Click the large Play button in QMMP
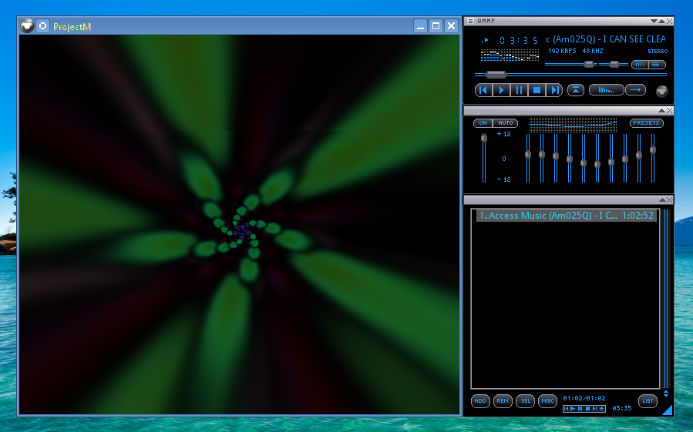The image size is (693, 432). [x=501, y=90]
